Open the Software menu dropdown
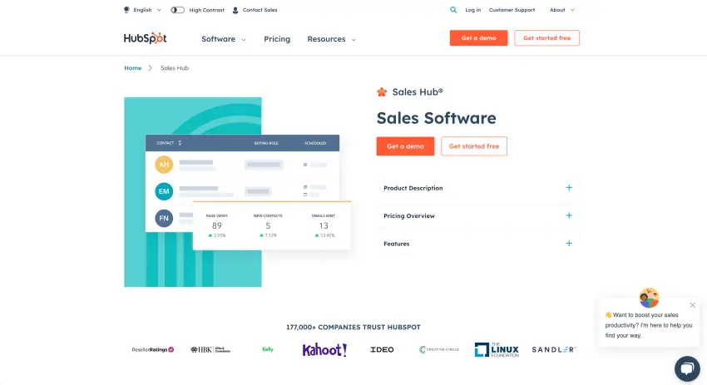 [x=224, y=39]
